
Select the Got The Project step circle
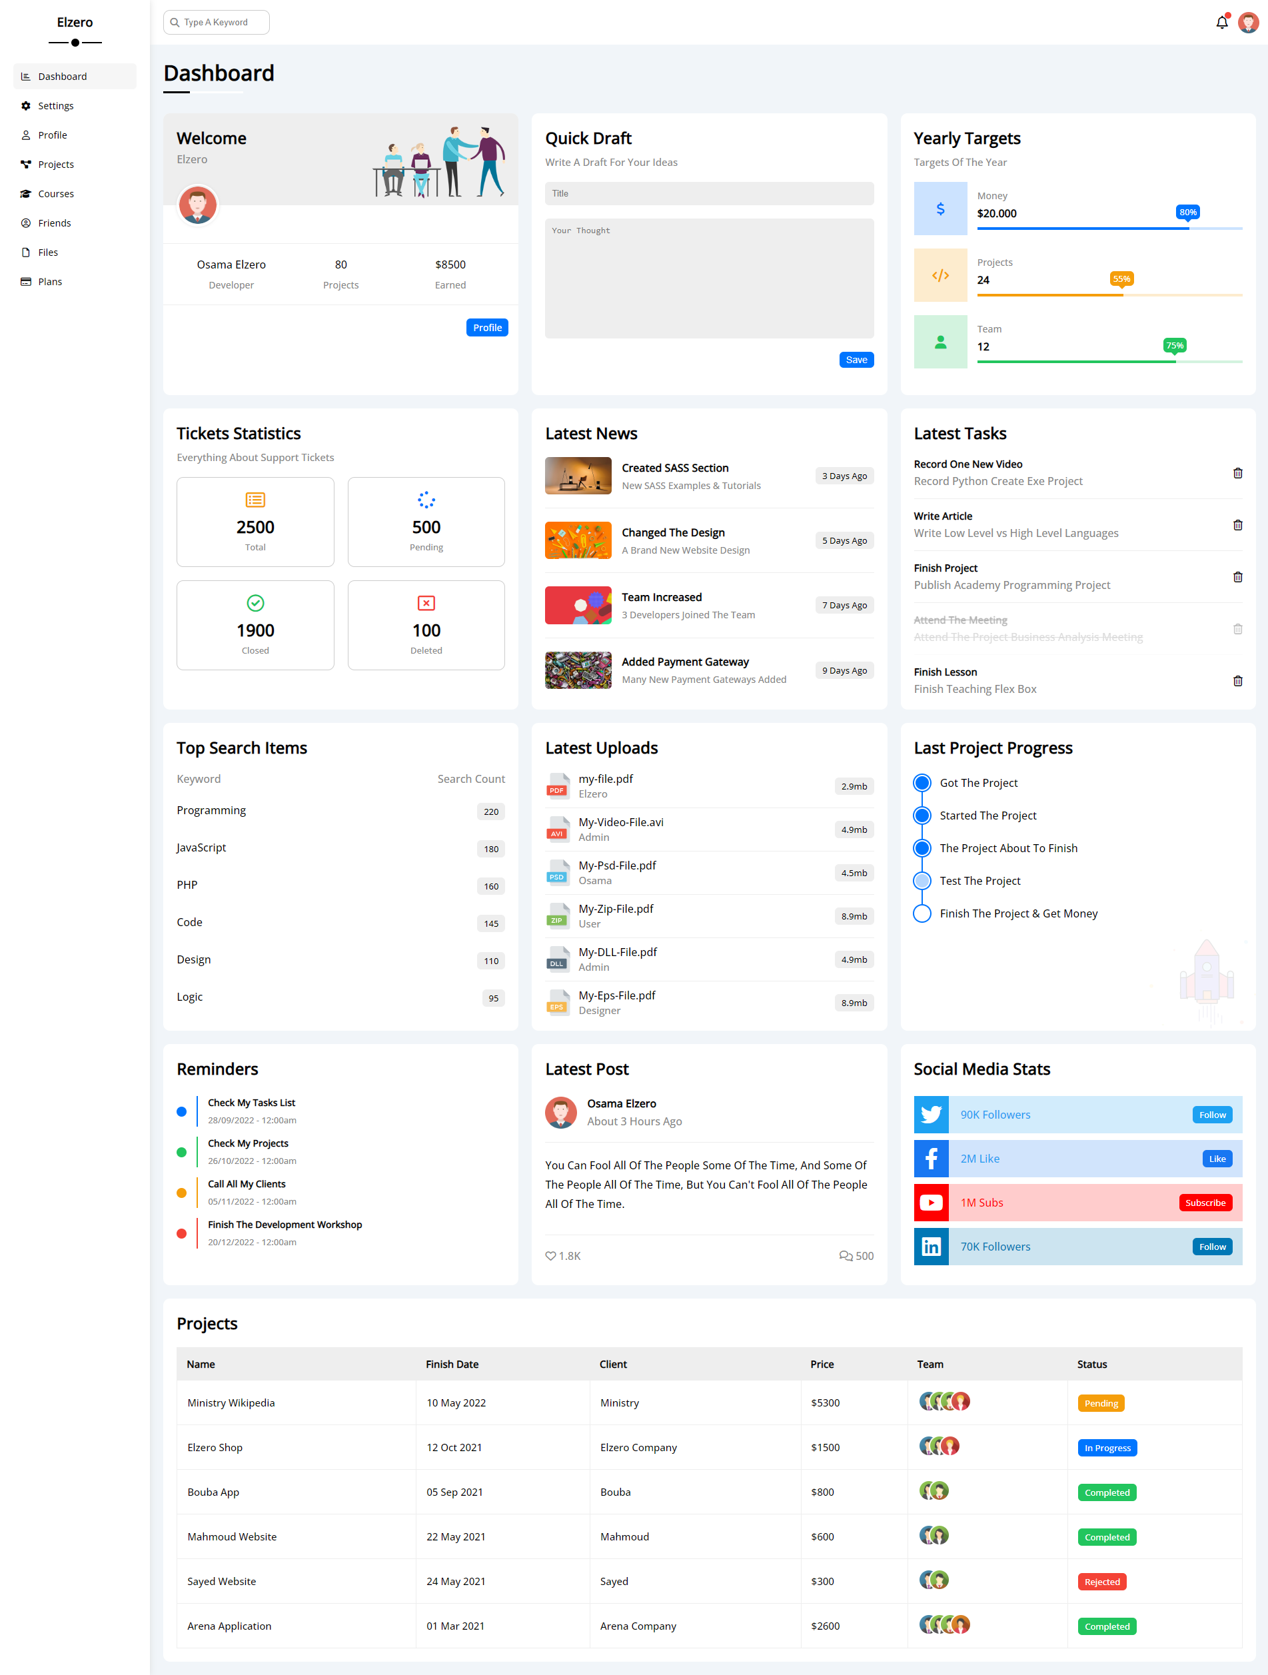922,783
